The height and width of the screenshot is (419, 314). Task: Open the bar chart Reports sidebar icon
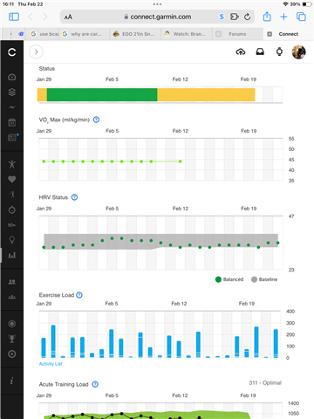point(12,255)
